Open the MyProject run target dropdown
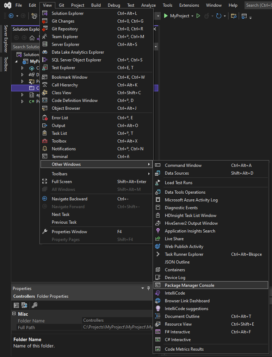The image size is (272, 357). tap(192, 16)
